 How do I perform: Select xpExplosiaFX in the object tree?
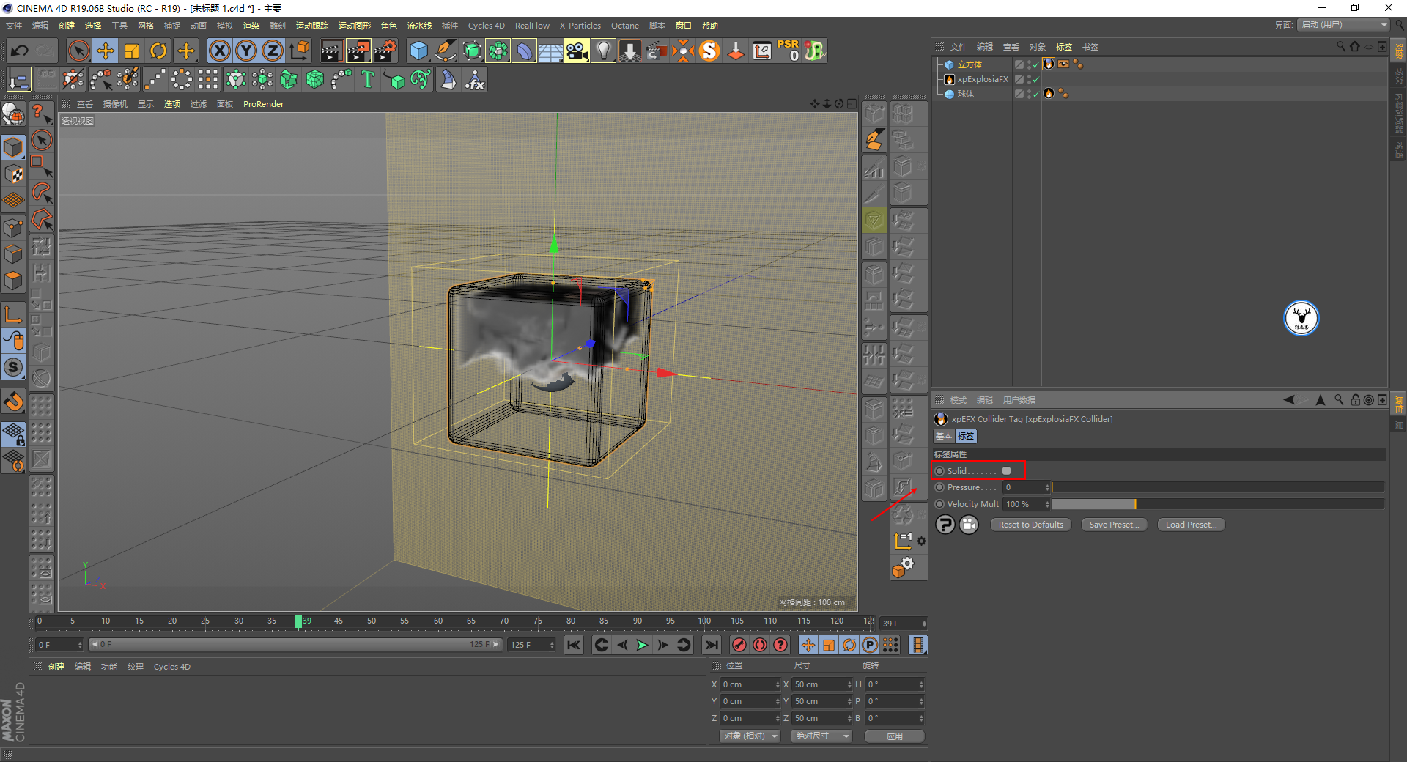click(x=983, y=79)
